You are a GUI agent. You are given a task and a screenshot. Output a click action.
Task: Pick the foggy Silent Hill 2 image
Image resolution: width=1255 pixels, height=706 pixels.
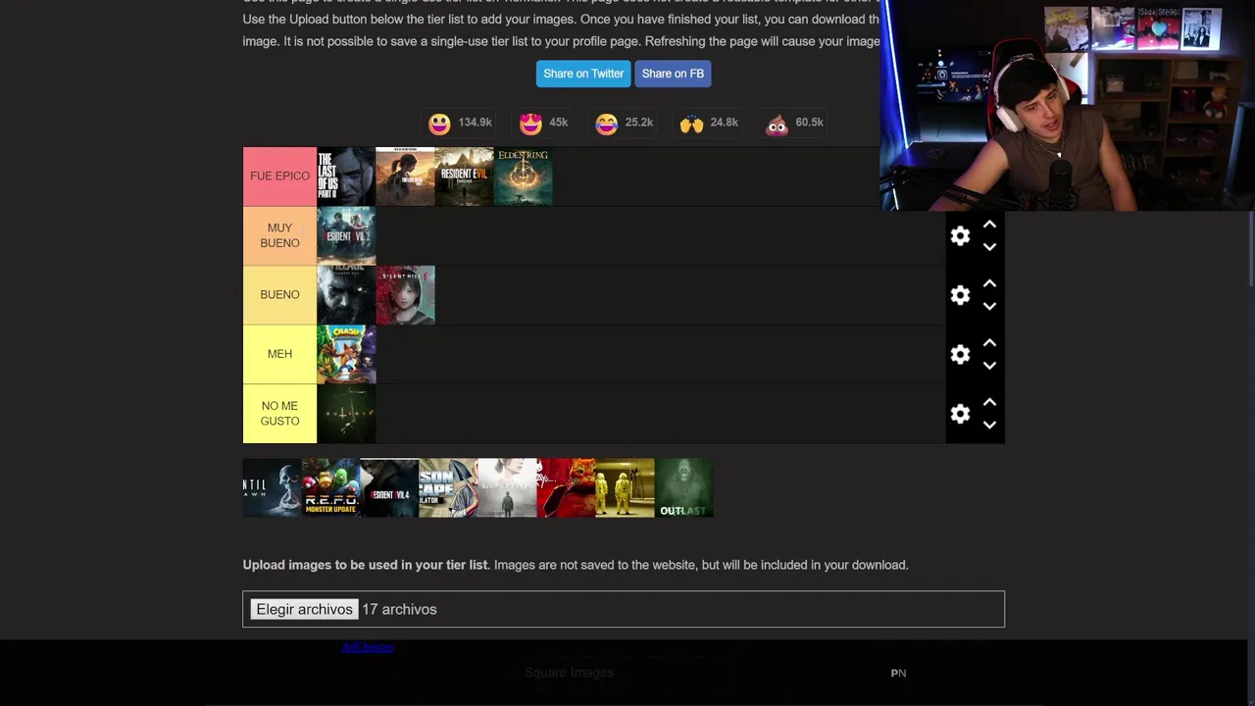(507, 487)
